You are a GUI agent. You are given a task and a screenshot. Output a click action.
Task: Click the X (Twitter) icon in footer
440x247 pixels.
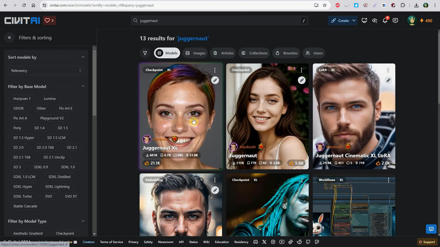(264, 242)
